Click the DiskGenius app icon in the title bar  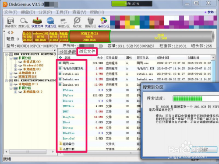click(x=5, y=4)
